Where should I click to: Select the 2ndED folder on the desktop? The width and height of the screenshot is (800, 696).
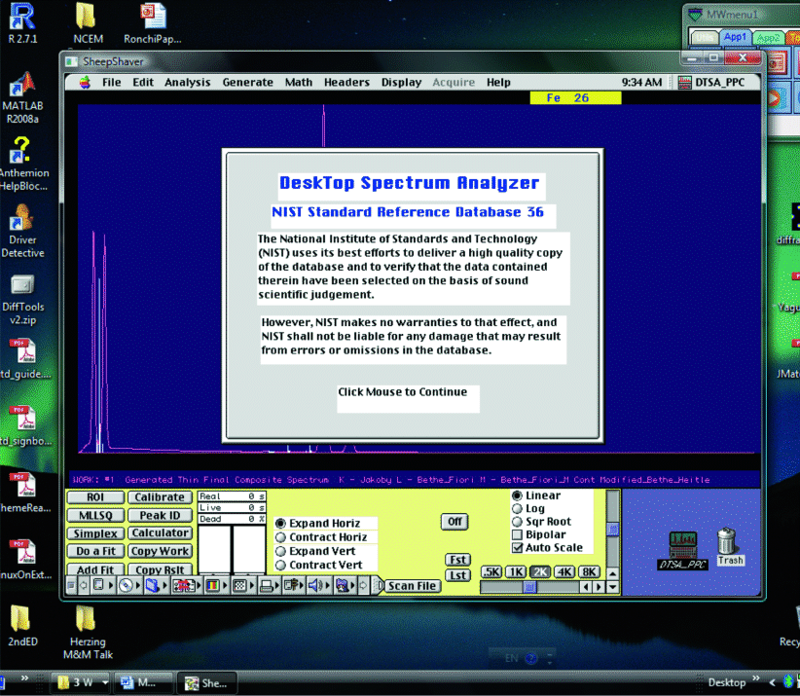pyautogui.click(x=22, y=626)
